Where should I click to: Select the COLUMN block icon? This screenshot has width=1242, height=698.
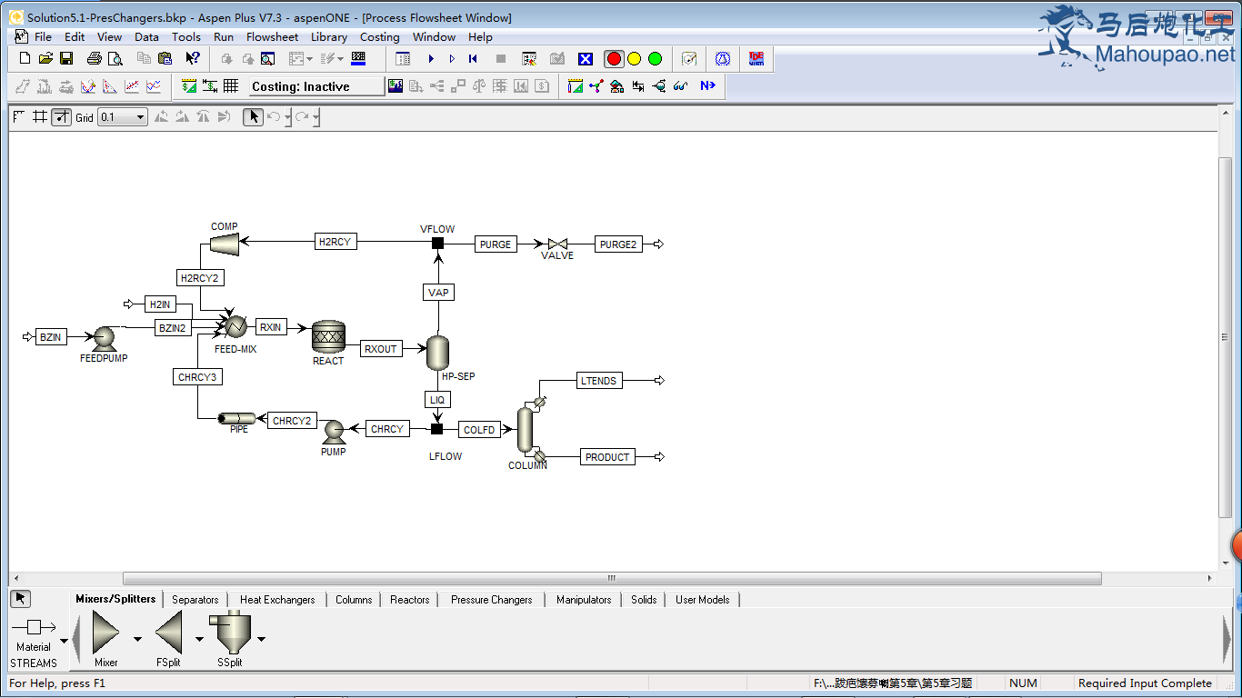tap(526, 430)
